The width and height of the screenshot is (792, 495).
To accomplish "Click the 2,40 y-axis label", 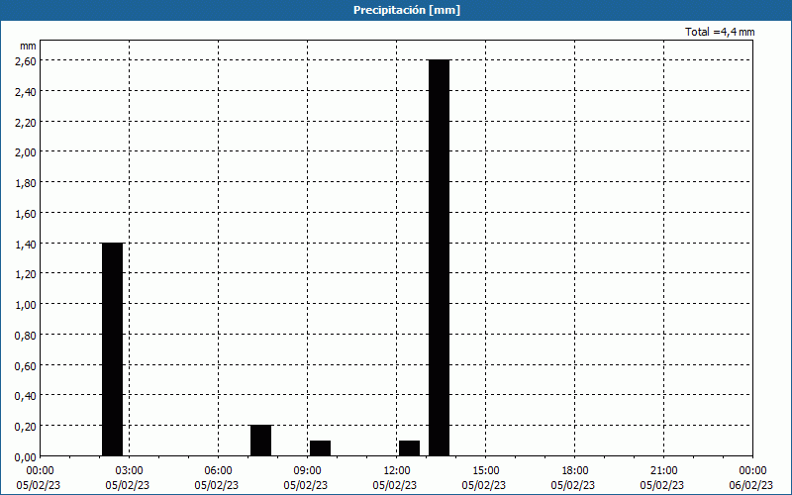I will [x=26, y=91].
